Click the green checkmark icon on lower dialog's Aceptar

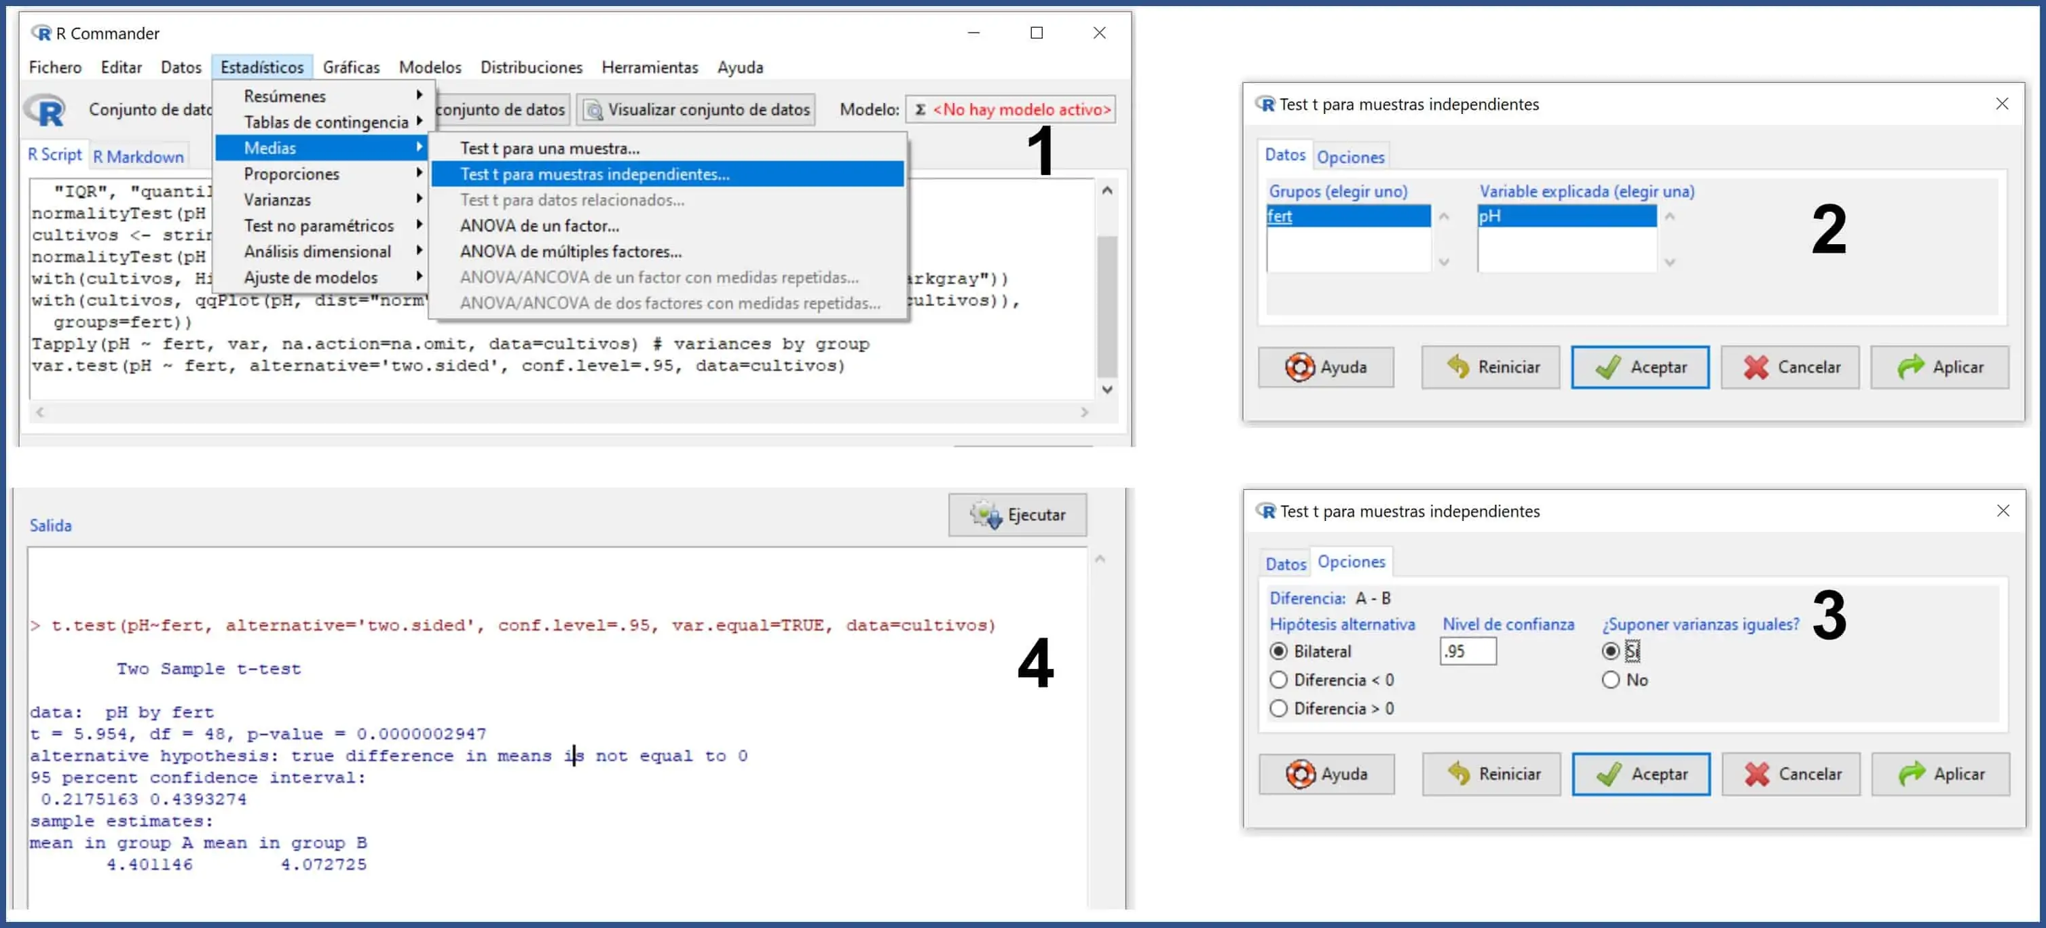pyautogui.click(x=1608, y=774)
